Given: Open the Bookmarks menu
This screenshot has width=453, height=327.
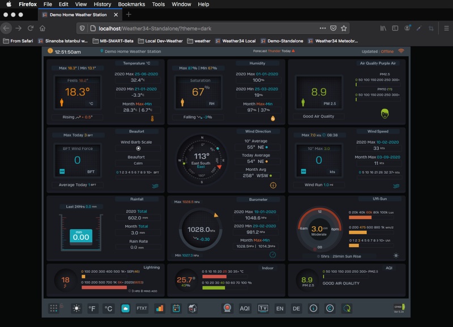Looking at the screenshot, I should pyautogui.click(x=131, y=5).
